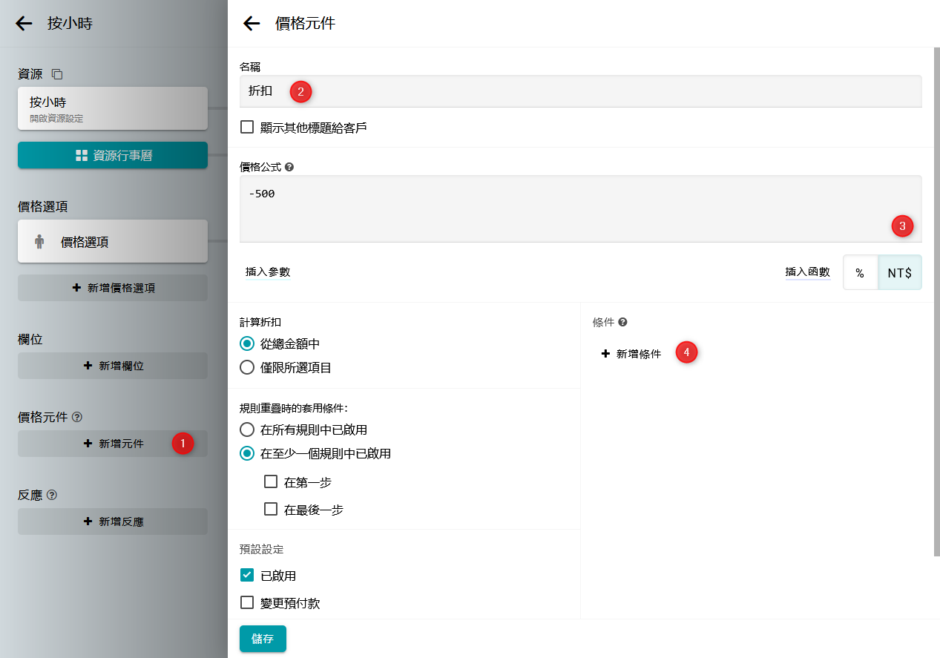The height and width of the screenshot is (658, 940).
Task: Click the help icon beside 價格公式
Action: [x=289, y=168]
